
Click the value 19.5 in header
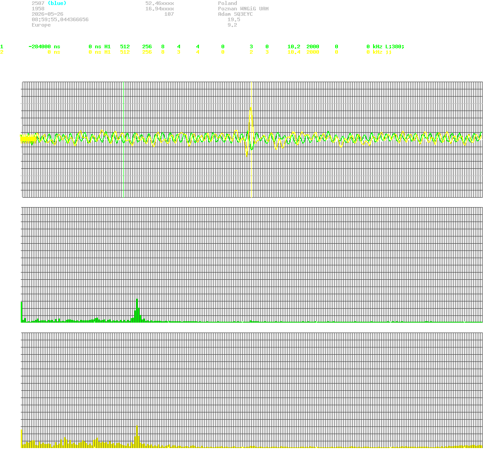(234, 19)
